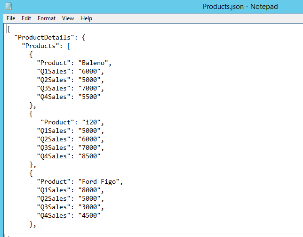Open the File menu
The height and width of the screenshot is (237, 303).
[11, 18]
